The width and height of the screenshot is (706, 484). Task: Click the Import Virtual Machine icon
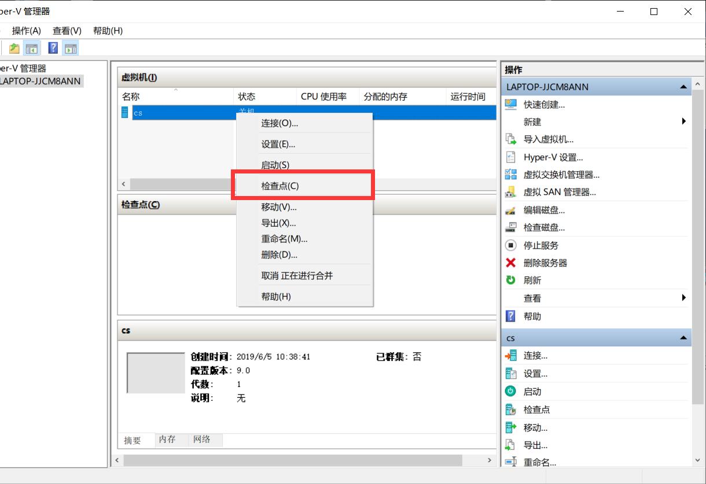point(510,139)
